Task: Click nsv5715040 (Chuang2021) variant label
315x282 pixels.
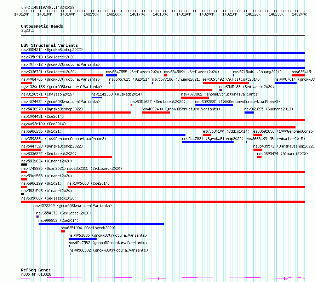Action: (257, 72)
